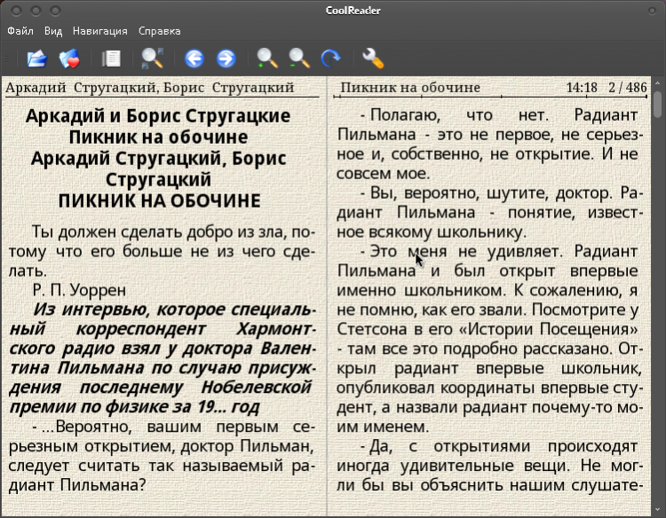
Task: Open settings via wrench icon
Action: (373, 59)
